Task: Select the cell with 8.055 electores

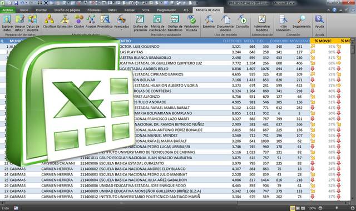Action: pyautogui.click(x=236, y=113)
